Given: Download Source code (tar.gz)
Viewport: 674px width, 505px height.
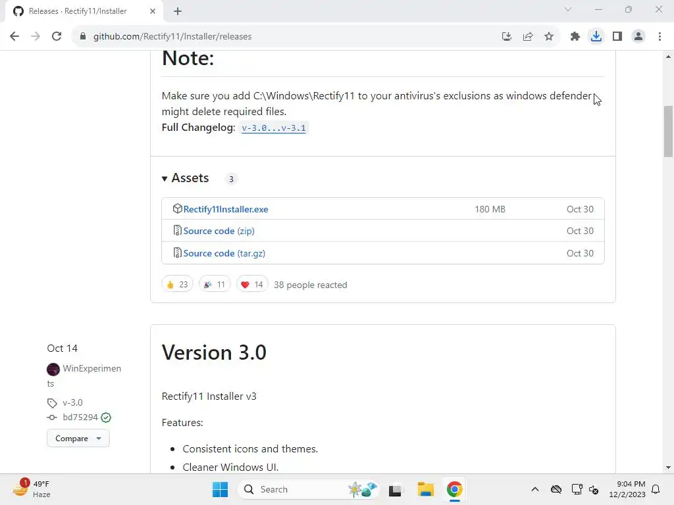Looking at the screenshot, I should pyautogui.click(x=224, y=253).
